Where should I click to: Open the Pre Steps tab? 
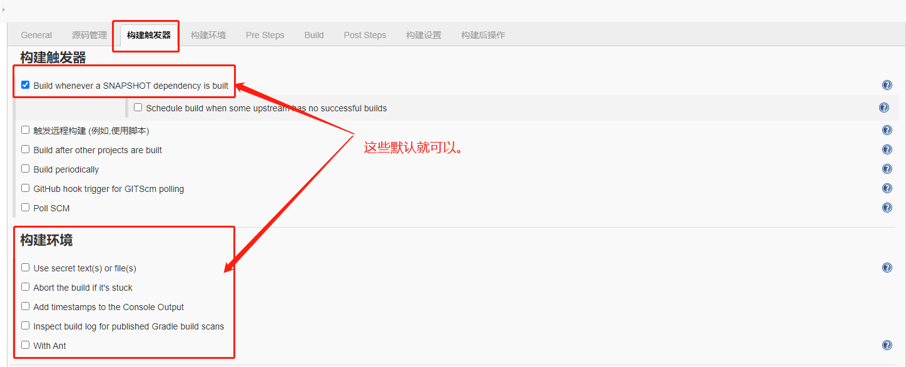coord(265,35)
